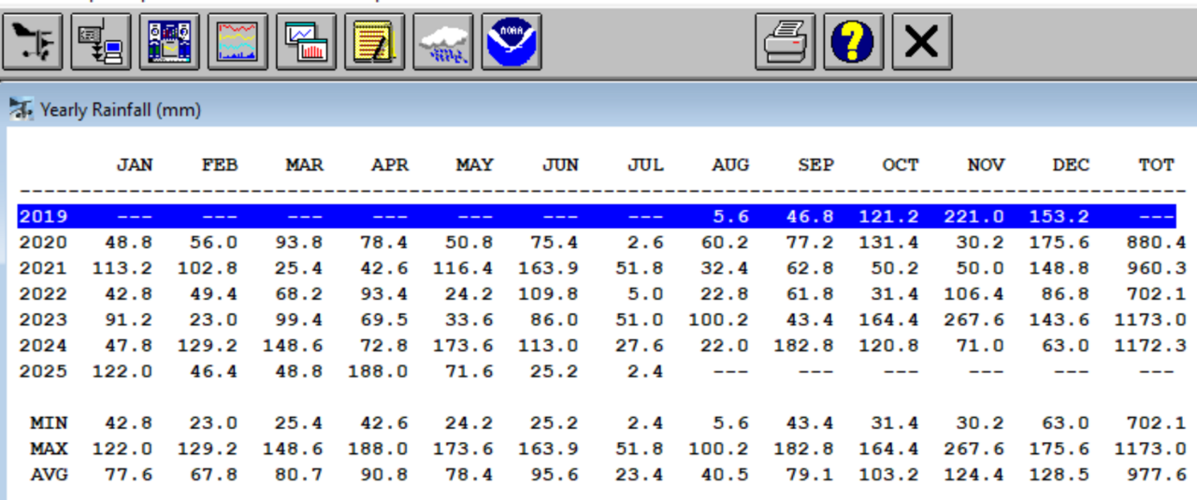1197x500 pixels.
Task: Click the download data to computer icon
Action: point(101,42)
